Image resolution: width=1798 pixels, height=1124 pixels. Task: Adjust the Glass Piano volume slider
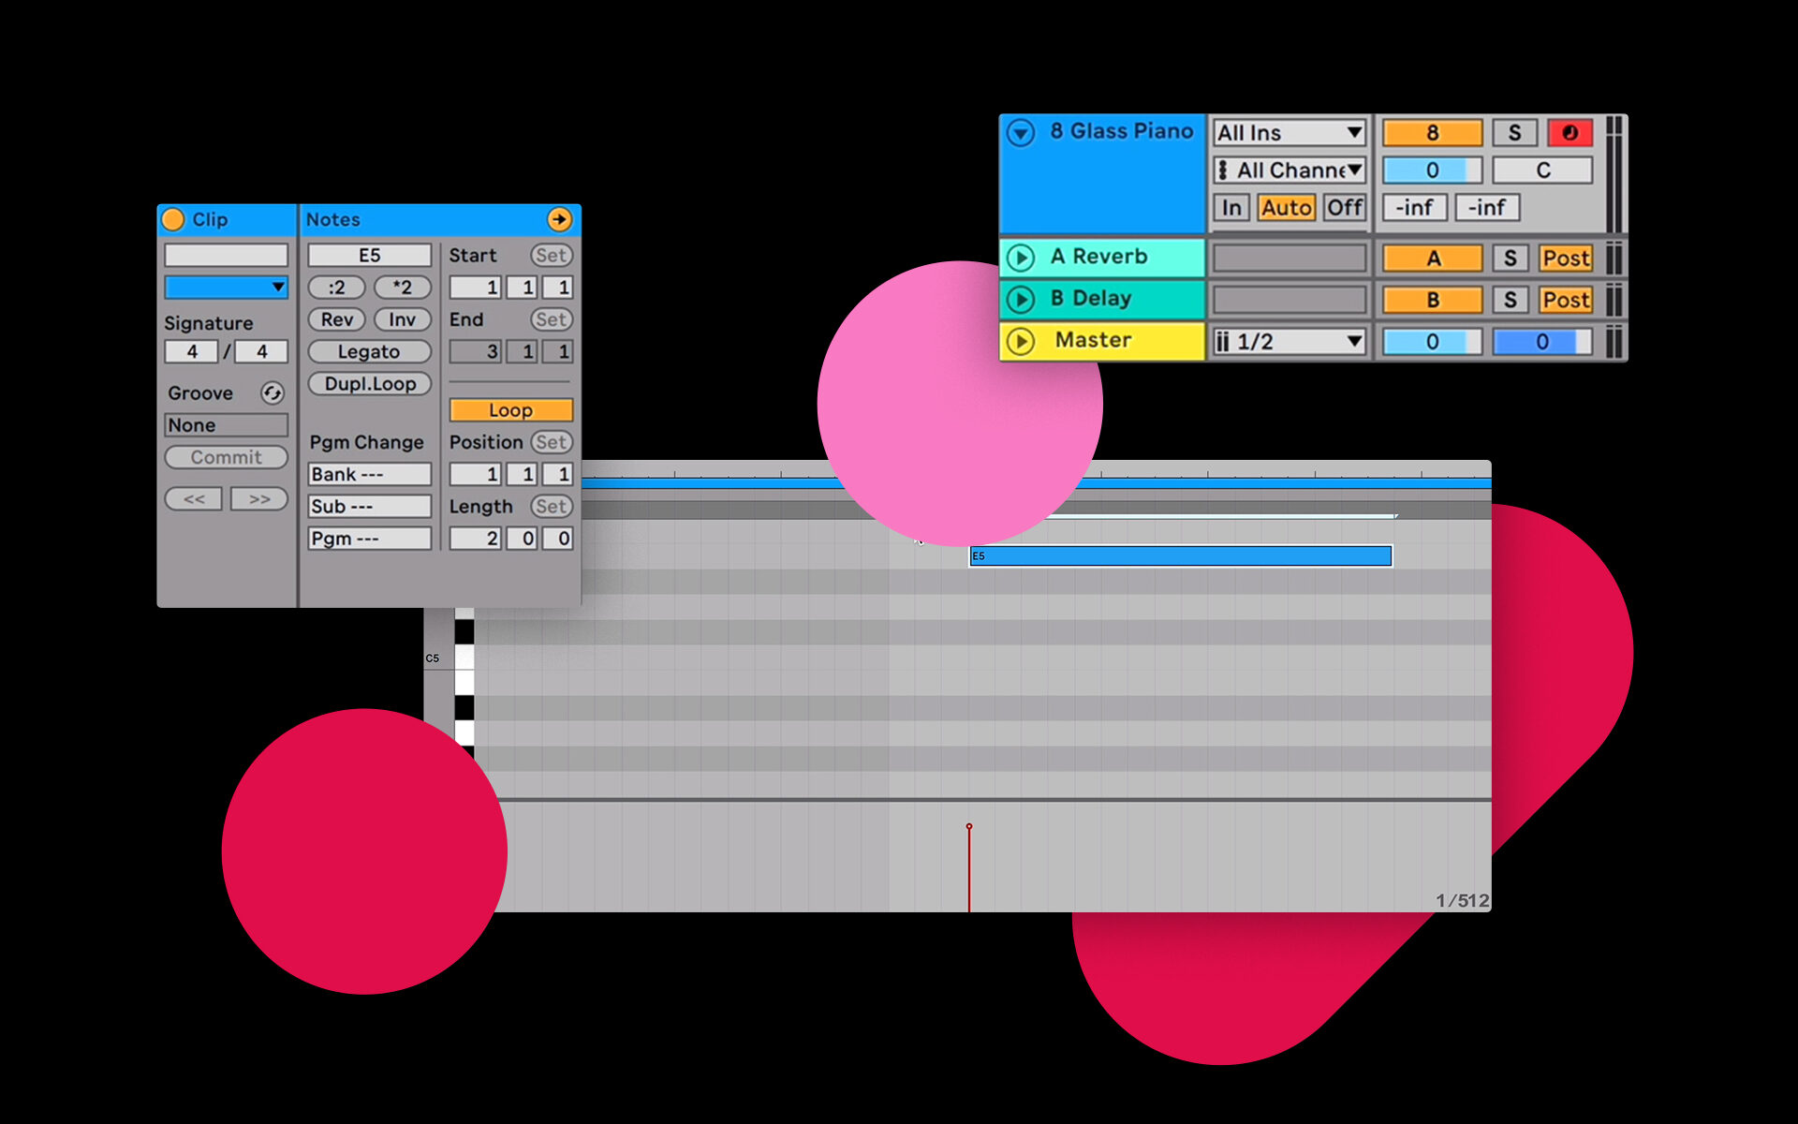(1432, 170)
